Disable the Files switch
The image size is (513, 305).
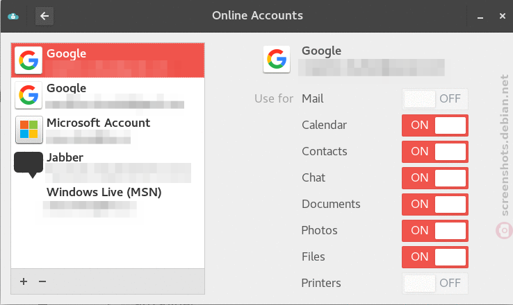(435, 257)
